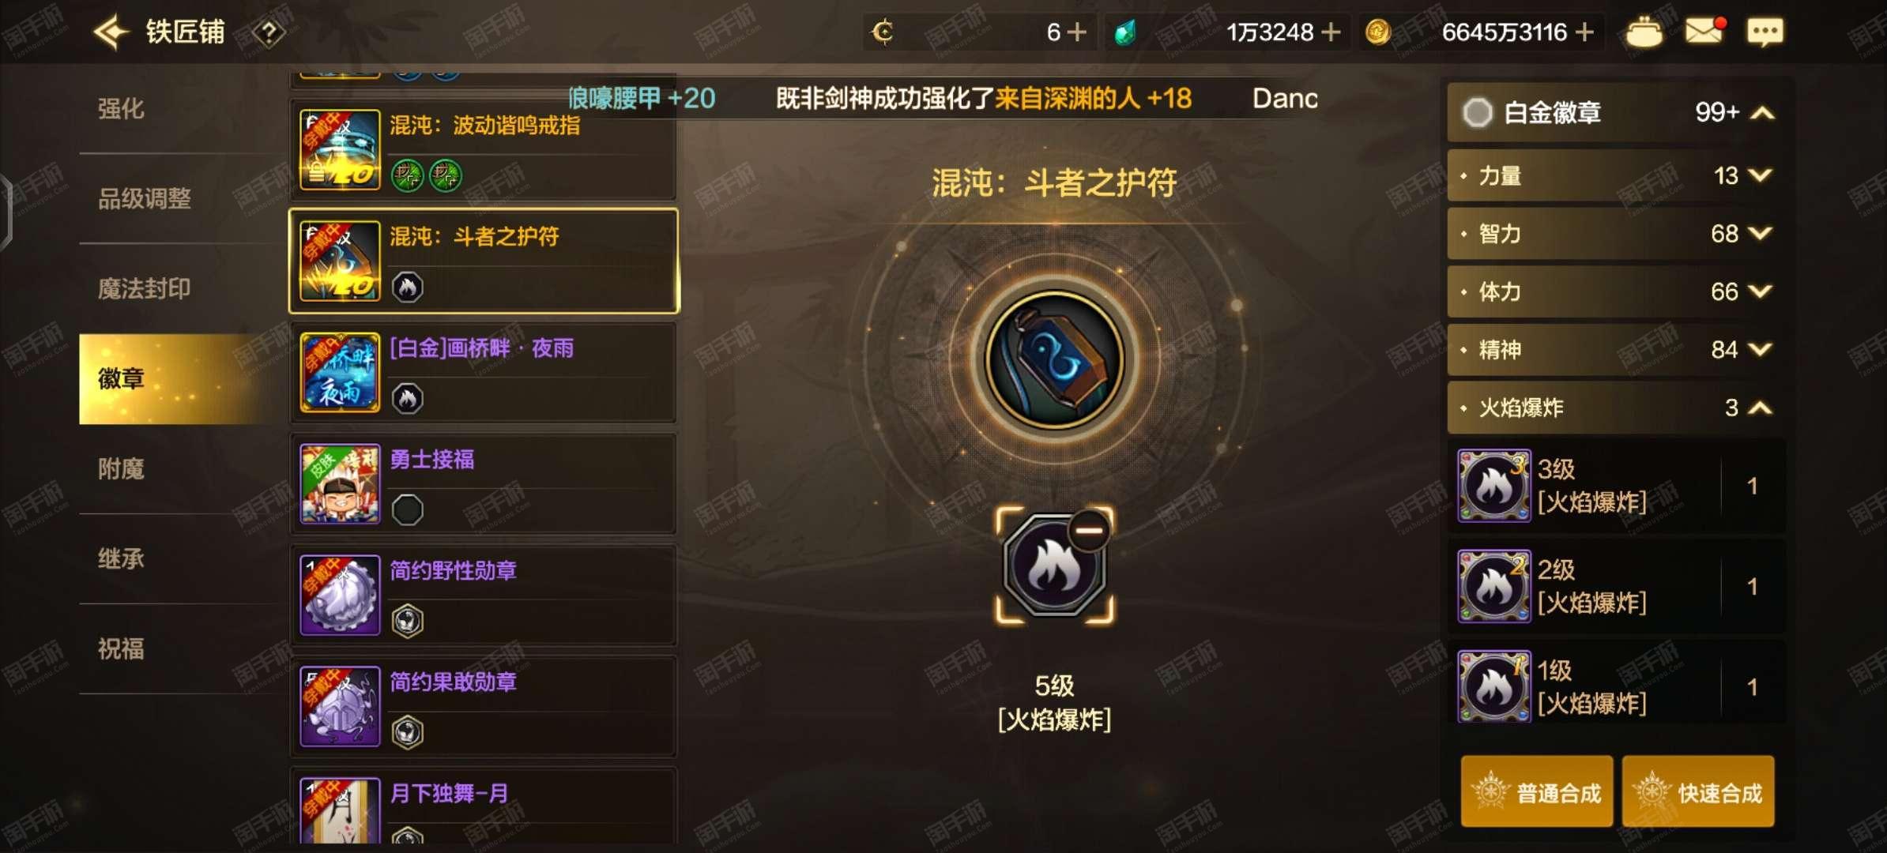The width and height of the screenshot is (1887, 853).
Task: Click the 快速合成 button
Action: click(1698, 792)
